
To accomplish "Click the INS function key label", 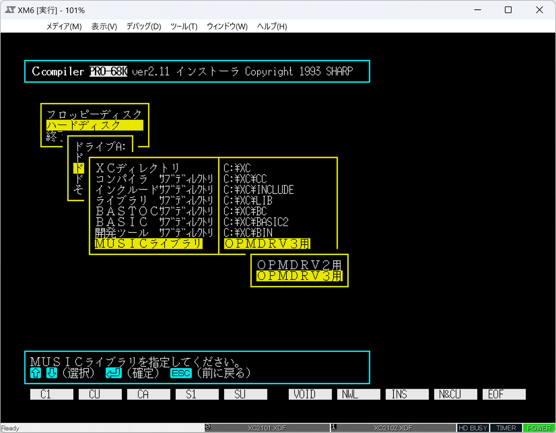I will [407, 395].
